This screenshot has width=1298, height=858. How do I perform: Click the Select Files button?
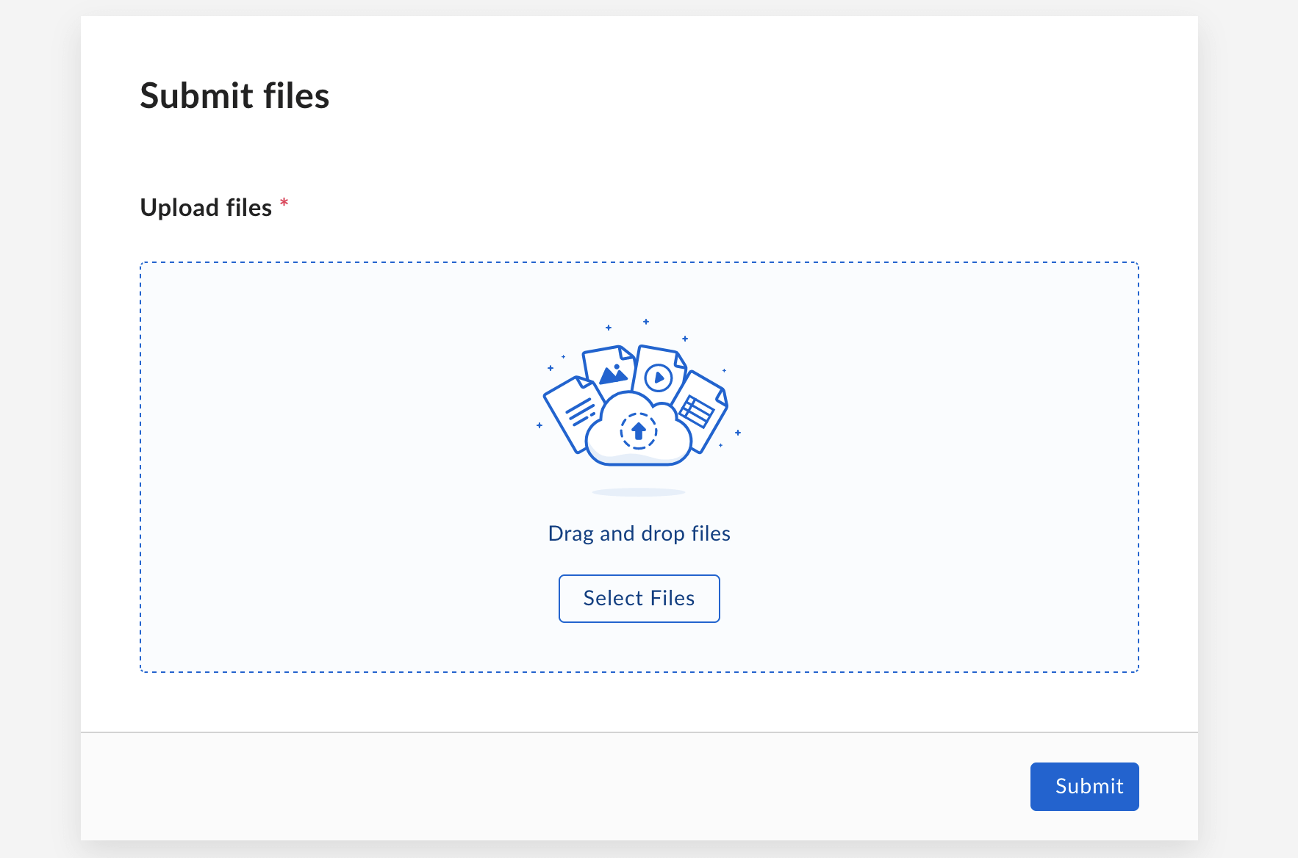[x=639, y=598]
